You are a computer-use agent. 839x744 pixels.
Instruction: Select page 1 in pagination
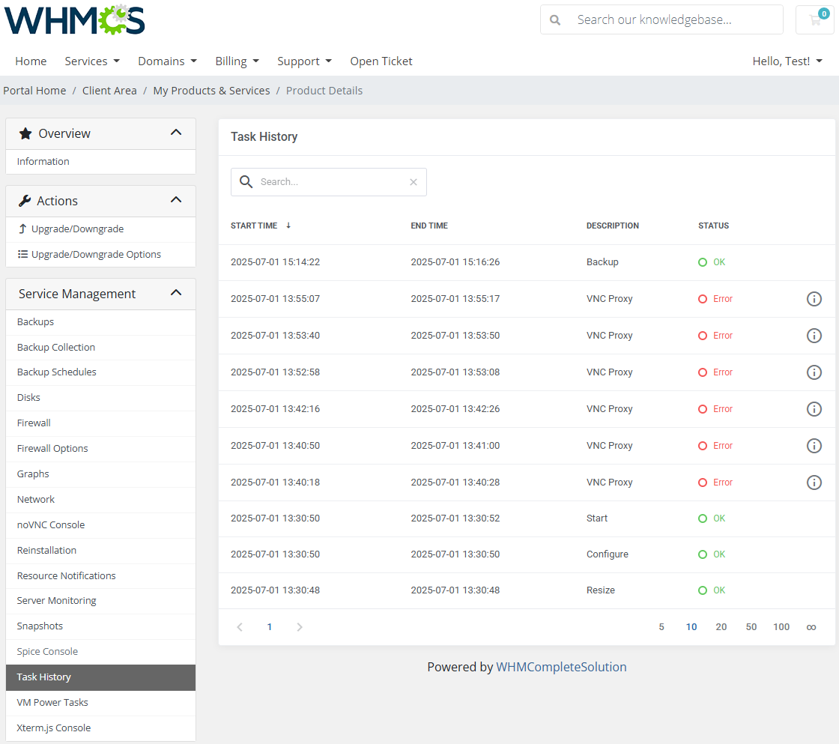coord(270,627)
